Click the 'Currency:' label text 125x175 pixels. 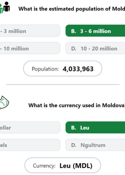tap(44, 166)
